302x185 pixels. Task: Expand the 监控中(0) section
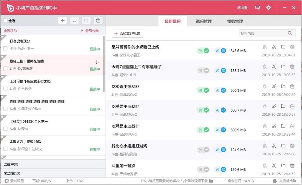52,165
